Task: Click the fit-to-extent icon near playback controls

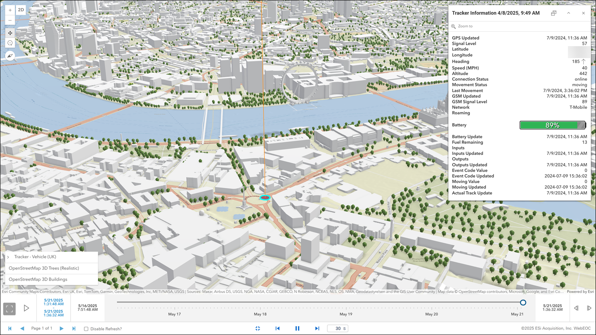Action: coord(258,328)
